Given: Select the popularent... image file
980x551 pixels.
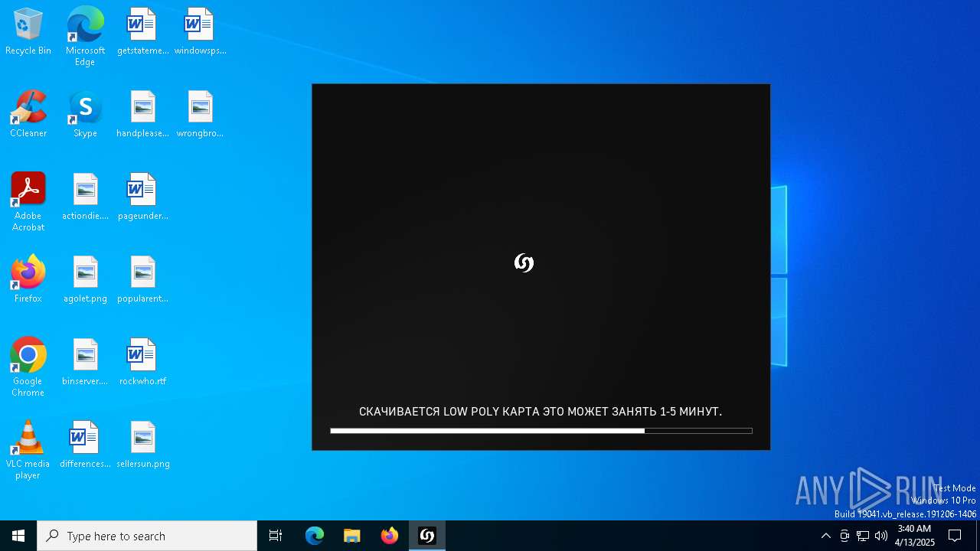Looking at the screenshot, I should (x=142, y=279).
